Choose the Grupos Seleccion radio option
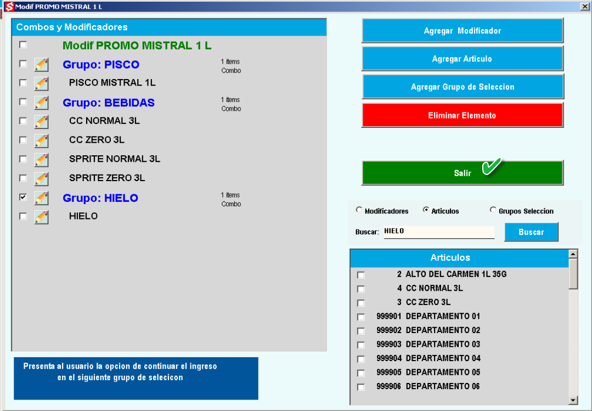Image resolution: width=592 pixels, height=411 pixels. [493, 210]
